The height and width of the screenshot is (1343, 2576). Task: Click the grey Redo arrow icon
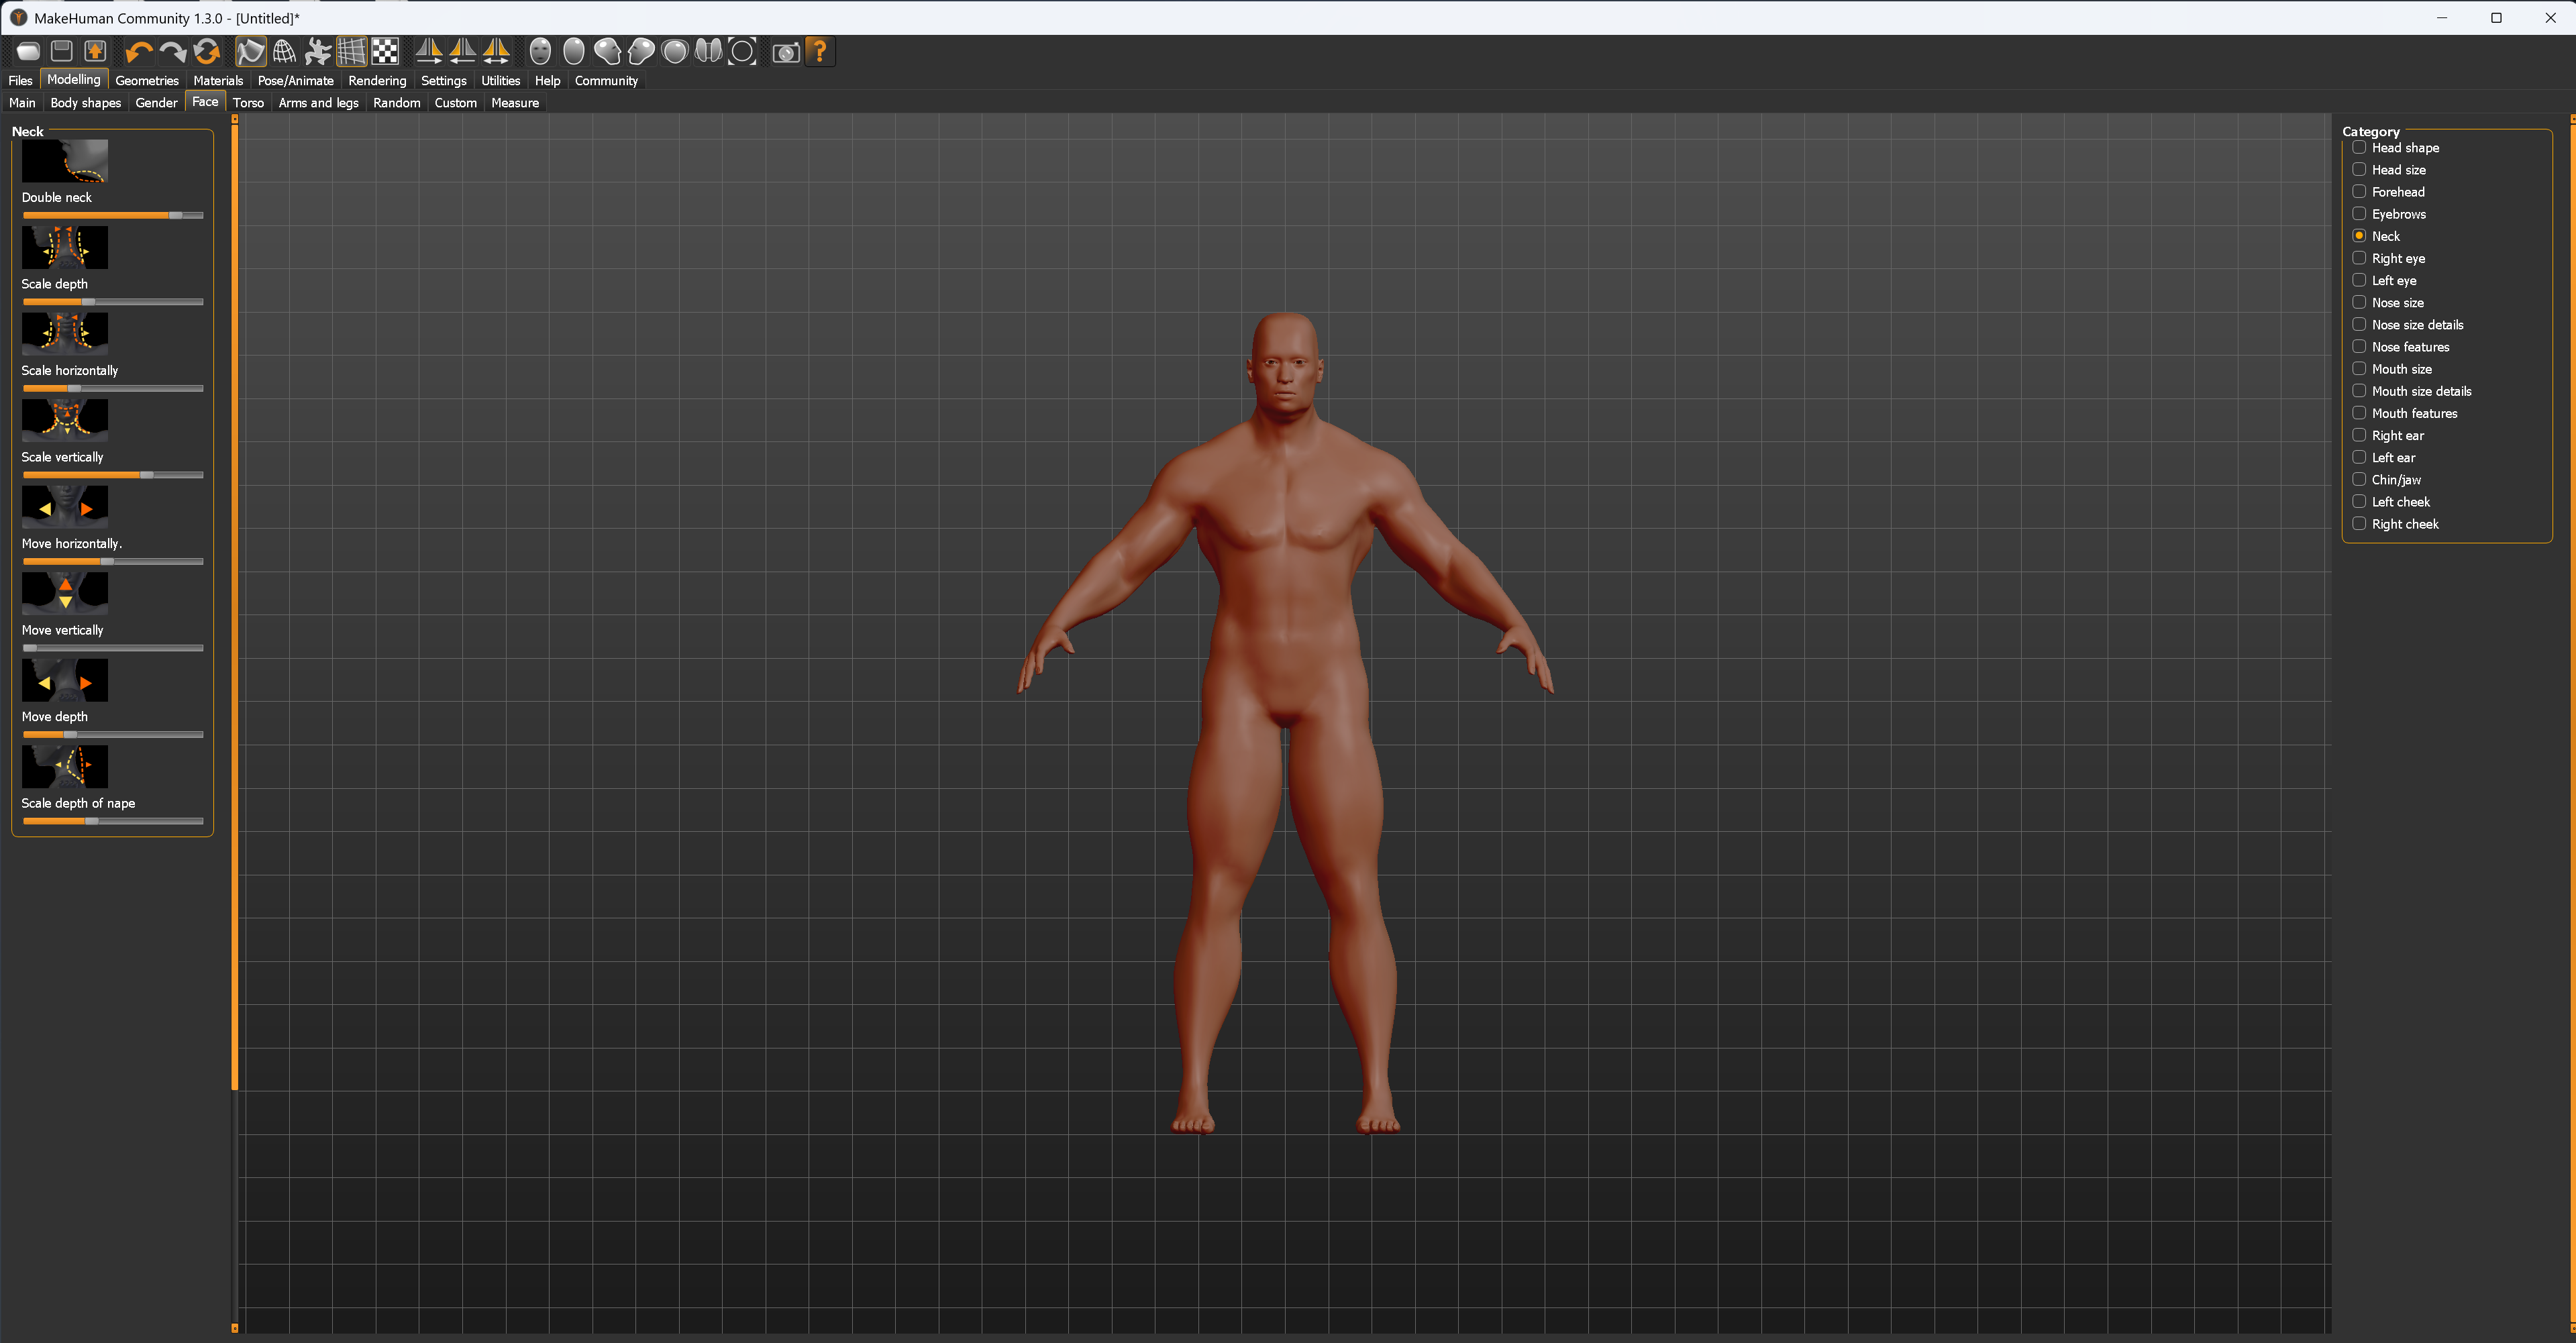[172, 51]
